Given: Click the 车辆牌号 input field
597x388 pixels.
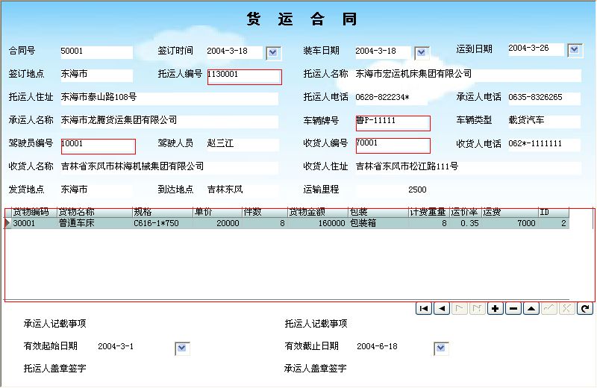Looking at the screenshot, I should click(393, 122).
